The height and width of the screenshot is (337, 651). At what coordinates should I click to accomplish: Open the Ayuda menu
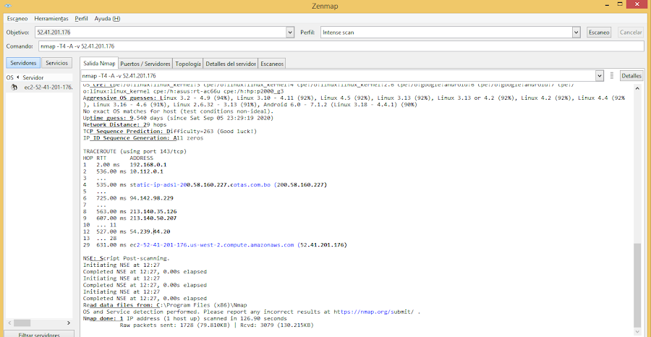(x=107, y=19)
